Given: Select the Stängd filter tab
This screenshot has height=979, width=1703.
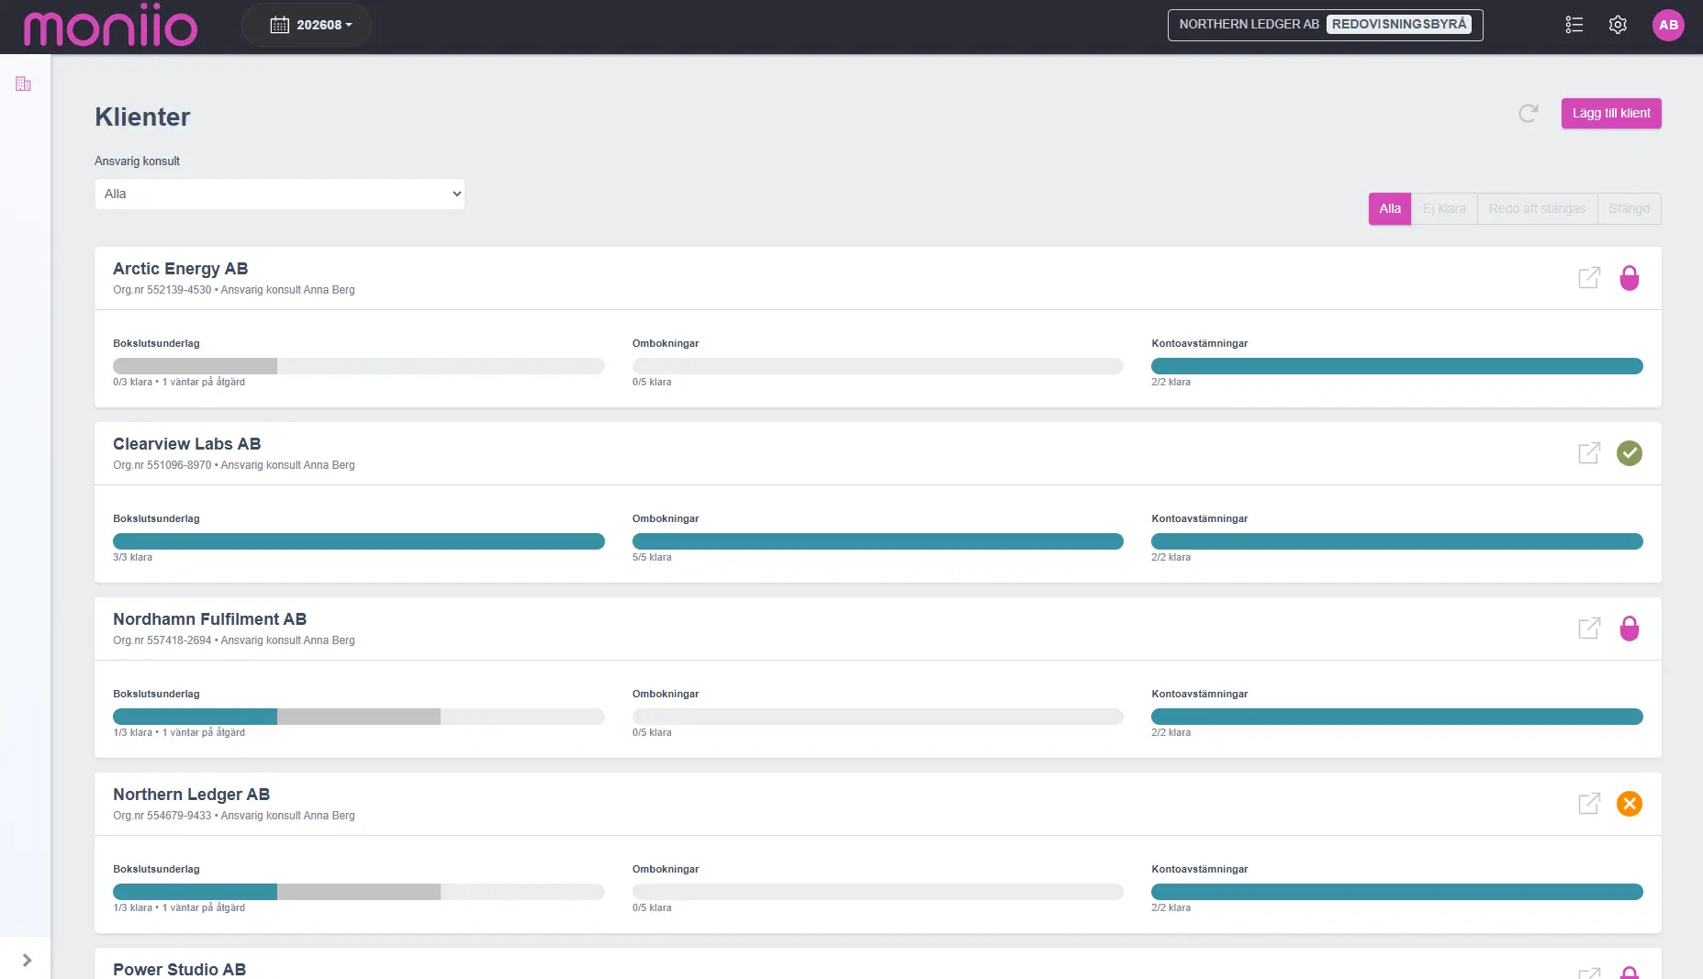Looking at the screenshot, I should [1629, 208].
